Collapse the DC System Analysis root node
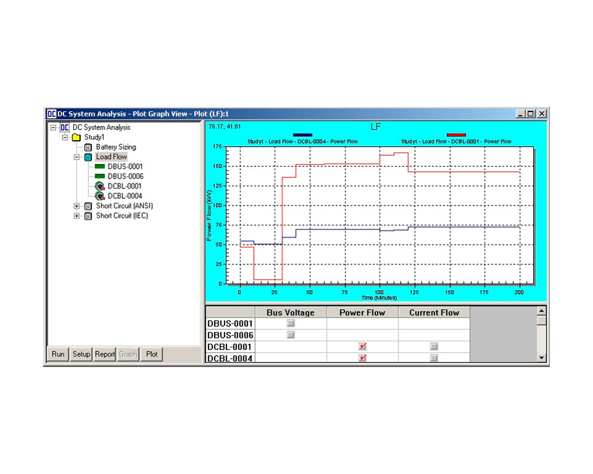 click(53, 127)
